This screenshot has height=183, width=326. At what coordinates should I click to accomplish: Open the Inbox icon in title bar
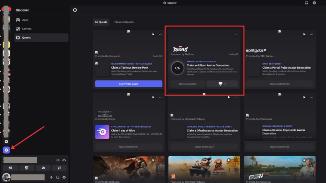[x=307, y=3]
